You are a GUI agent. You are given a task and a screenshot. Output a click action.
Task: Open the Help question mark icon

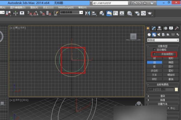[x=152, y=3]
